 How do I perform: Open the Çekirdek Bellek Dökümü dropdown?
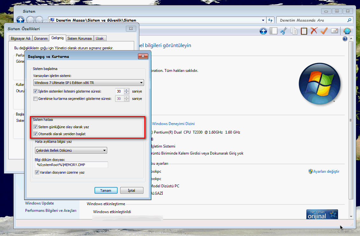tap(71, 150)
